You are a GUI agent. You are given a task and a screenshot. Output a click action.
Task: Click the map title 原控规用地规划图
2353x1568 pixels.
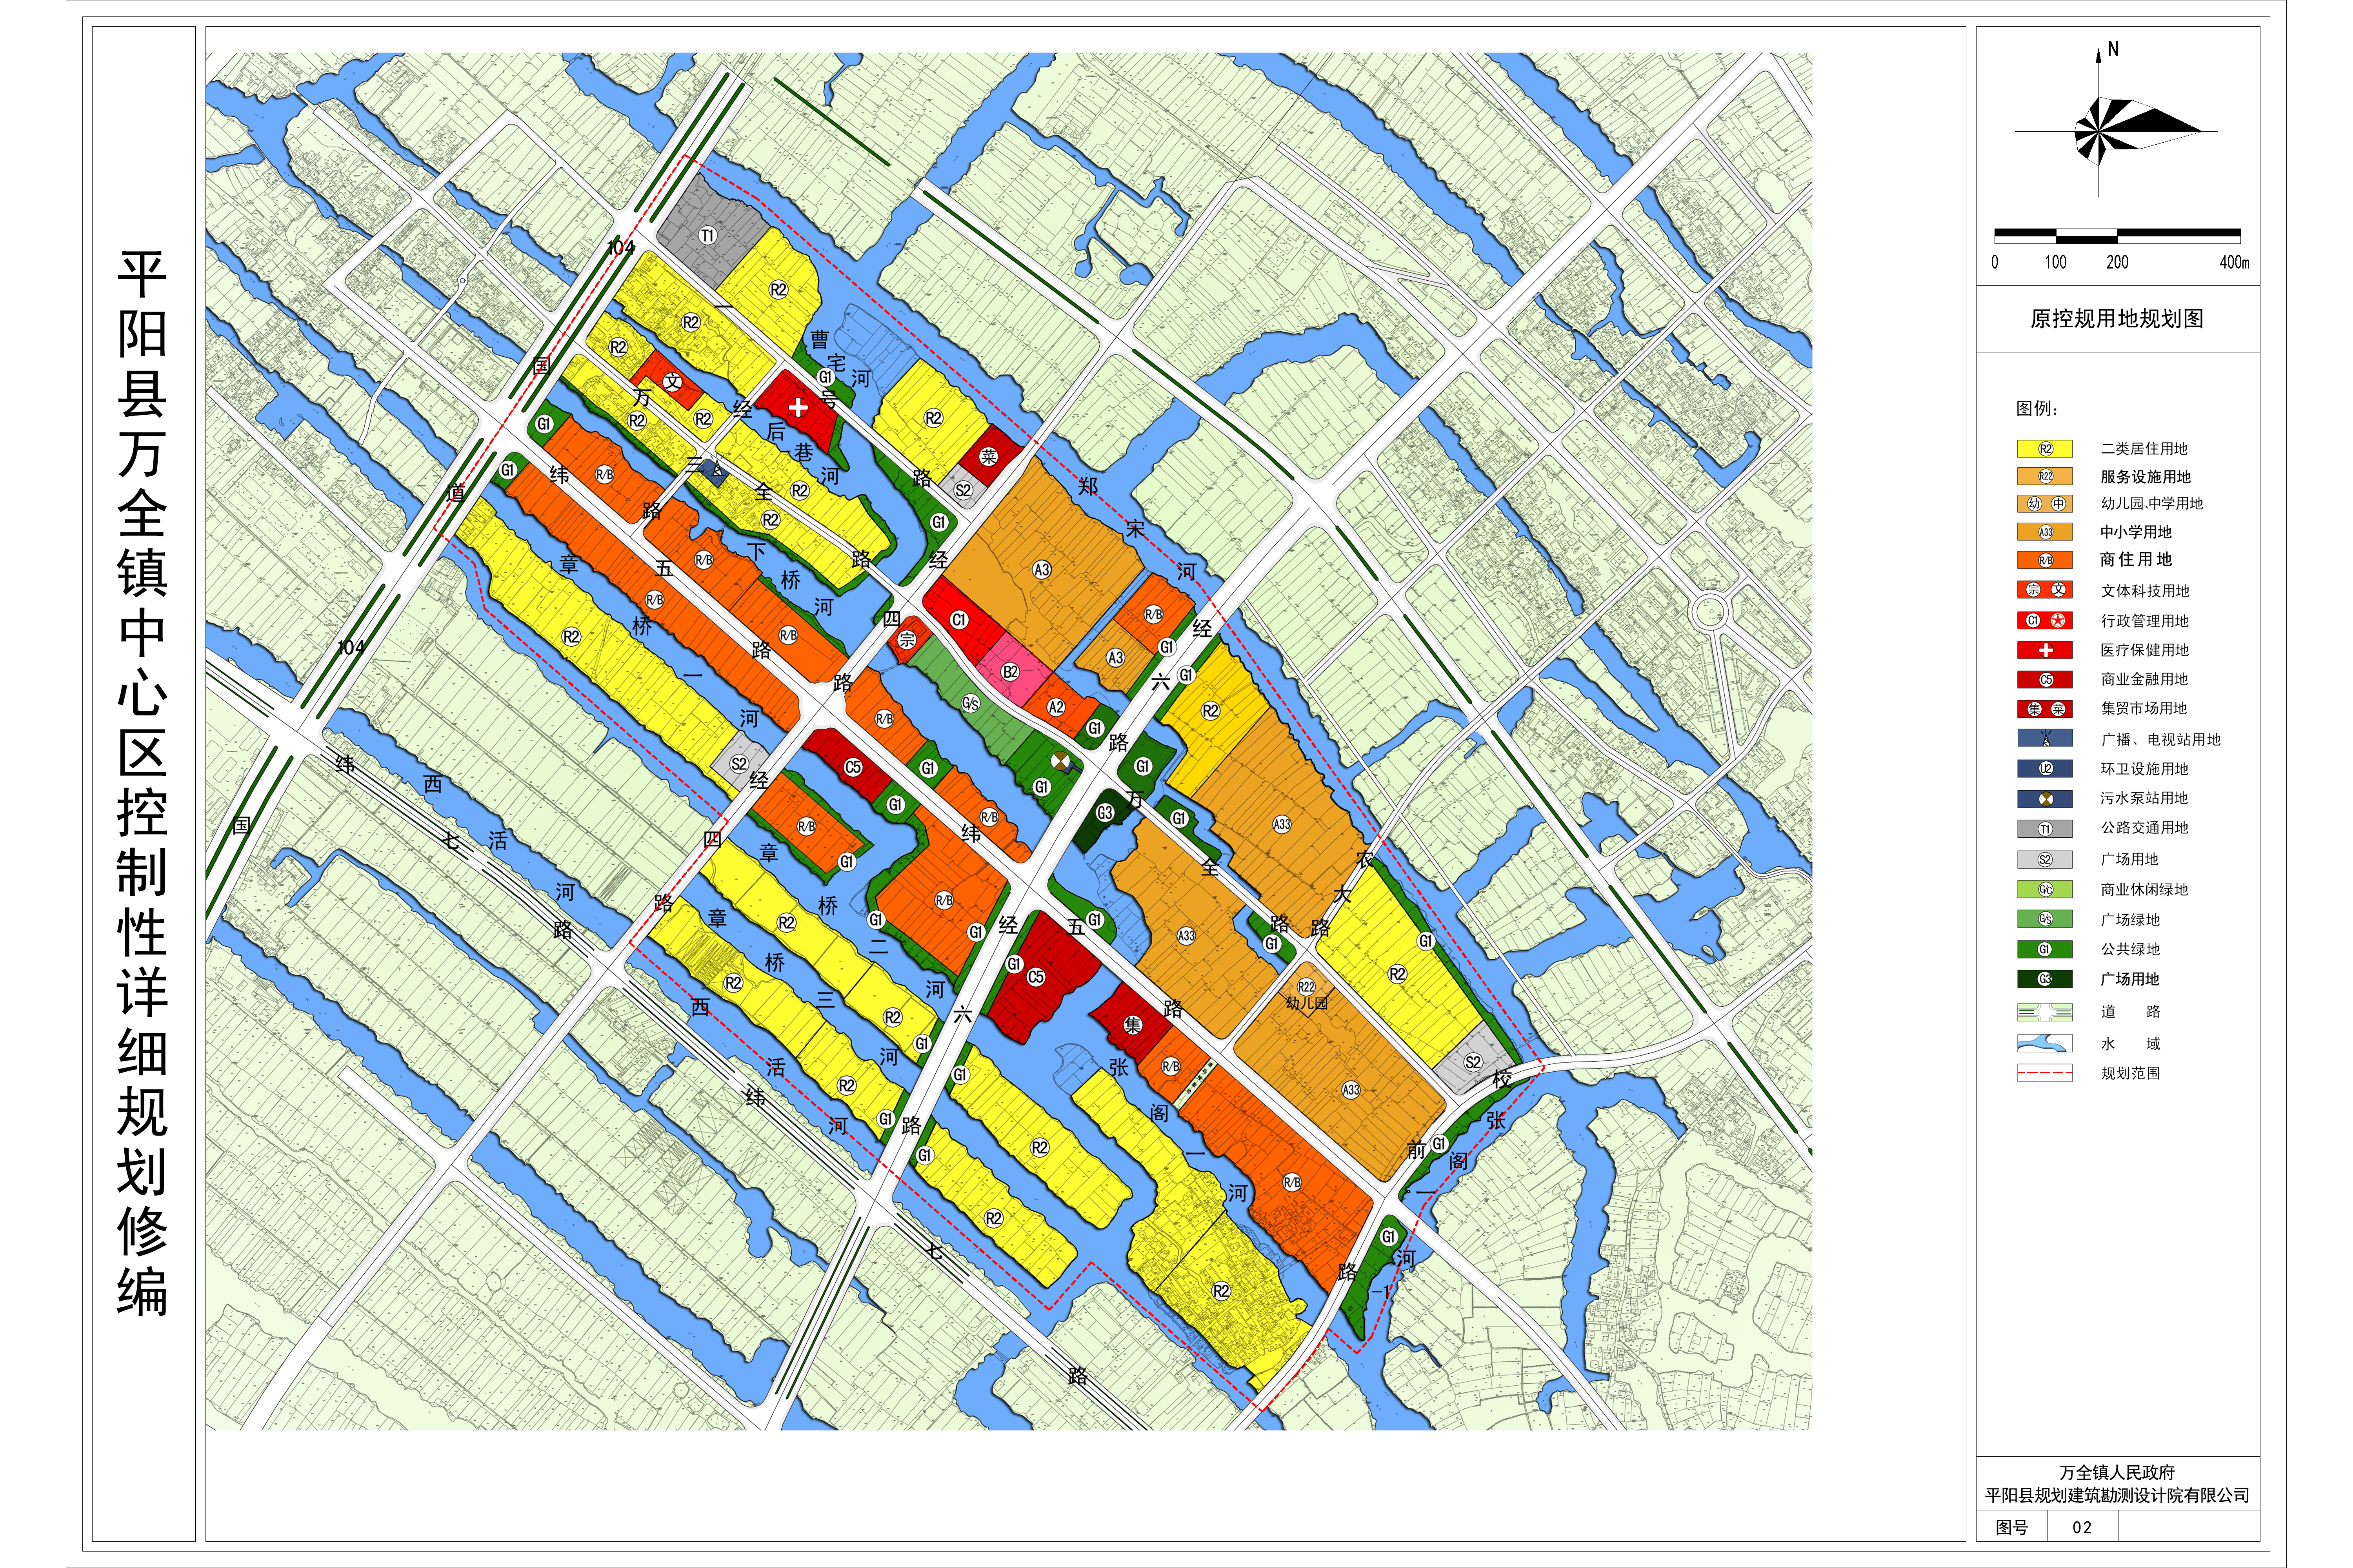[x=2117, y=319]
